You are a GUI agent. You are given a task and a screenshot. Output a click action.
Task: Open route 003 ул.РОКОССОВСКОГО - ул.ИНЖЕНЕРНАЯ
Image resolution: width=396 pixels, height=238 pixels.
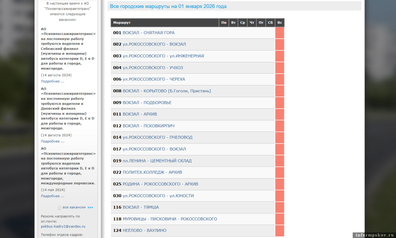(163, 56)
